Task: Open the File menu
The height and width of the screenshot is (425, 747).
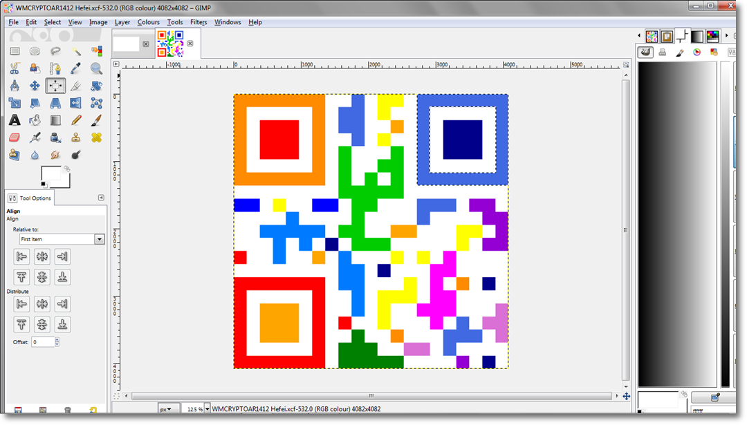Action: (x=13, y=22)
